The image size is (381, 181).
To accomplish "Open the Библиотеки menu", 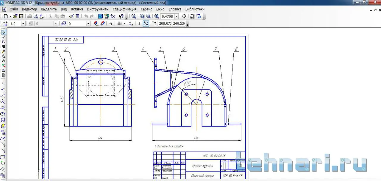I will click(x=195, y=9).
